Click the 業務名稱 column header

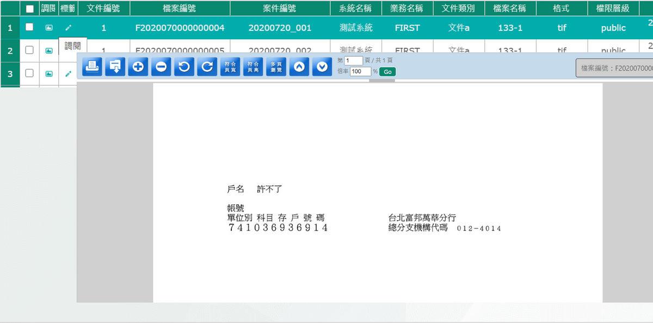[x=408, y=9]
